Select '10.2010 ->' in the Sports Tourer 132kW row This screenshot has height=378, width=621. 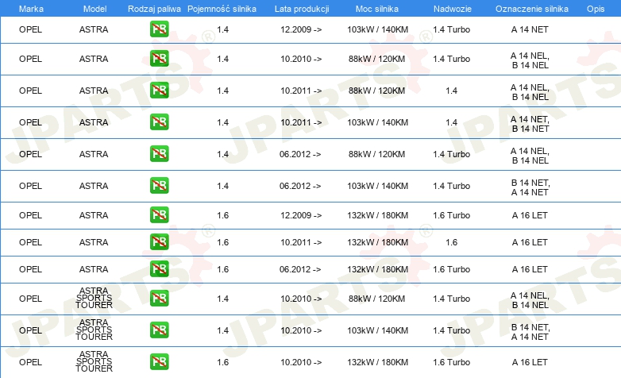click(x=301, y=362)
